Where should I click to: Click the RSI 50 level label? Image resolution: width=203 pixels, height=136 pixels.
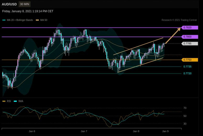185,116
